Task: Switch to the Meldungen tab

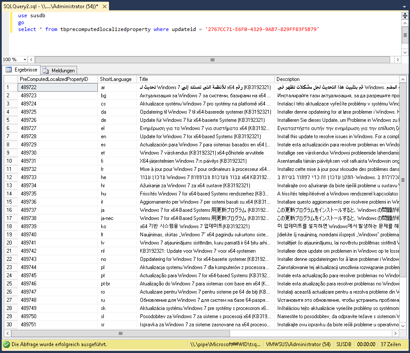Action: point(59,70)
